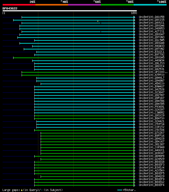Click UniRef100_A4GW34 label
This screenshot has width=169, height=192.
click(152, 61)
